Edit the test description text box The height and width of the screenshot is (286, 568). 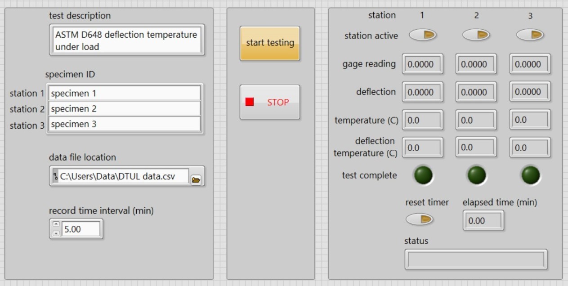pyautogui.click(x=126, y=40)
